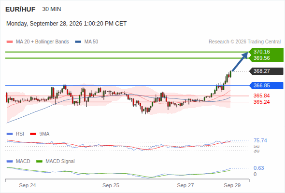The width and height of the screenshot is (285, 193).
Task: Click the MACD value 0.63
Action: [x=258, y=168]
